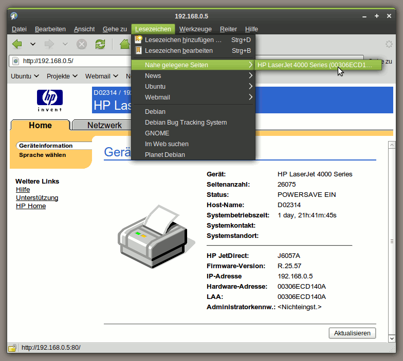Click the security lock icon in status bar
This screenshot has height=361, width=403.
coord(12,348)
